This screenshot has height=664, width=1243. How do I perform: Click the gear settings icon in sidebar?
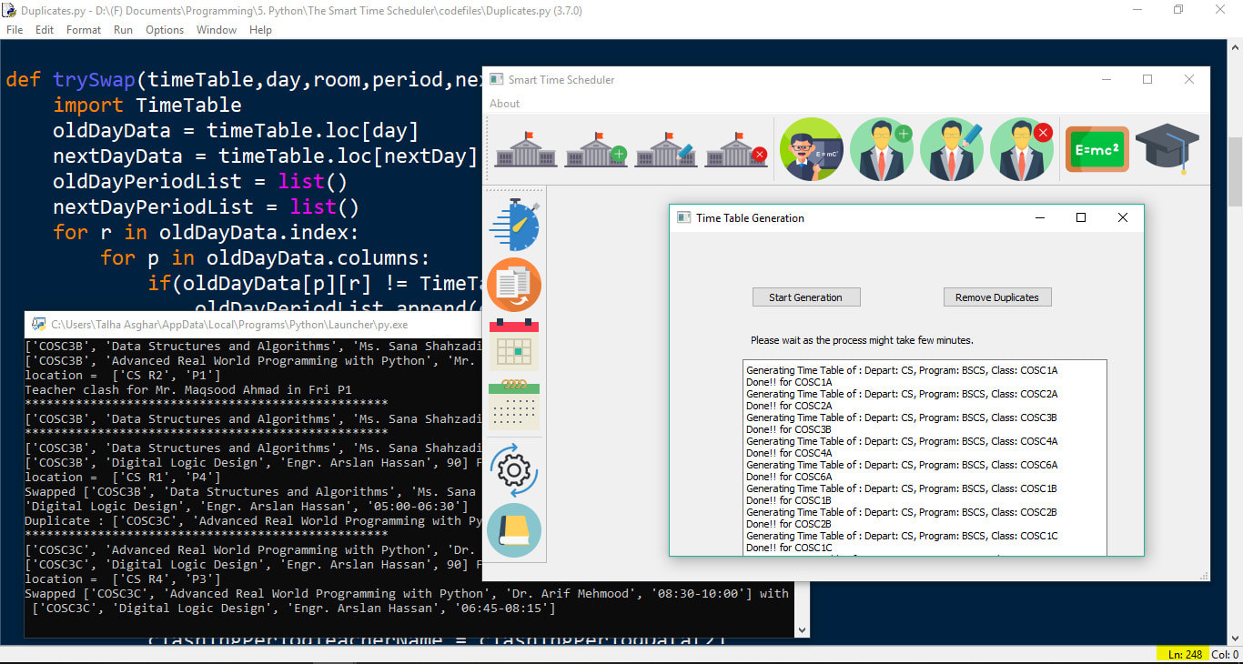tap(514, 470)
